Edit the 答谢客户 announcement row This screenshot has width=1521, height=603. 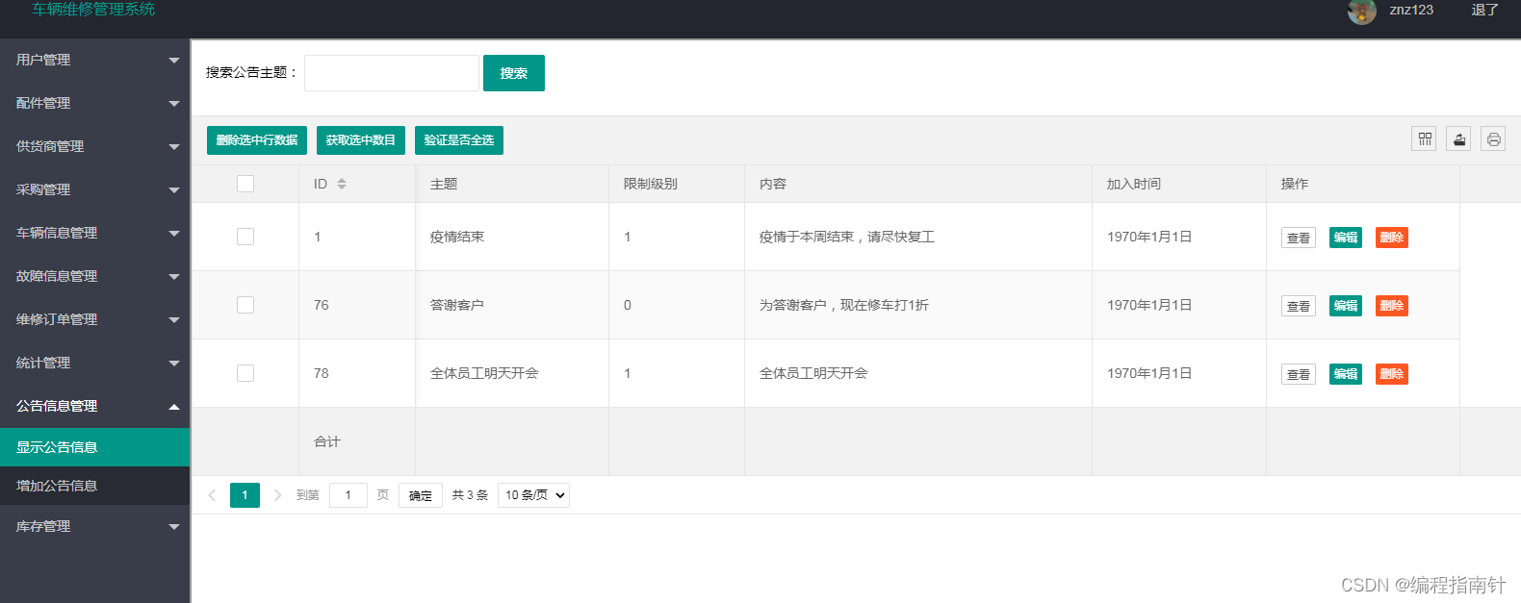pos(1346,306)
